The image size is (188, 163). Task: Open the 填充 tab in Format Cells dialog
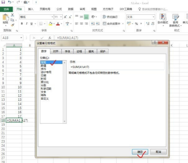(91, 51)
